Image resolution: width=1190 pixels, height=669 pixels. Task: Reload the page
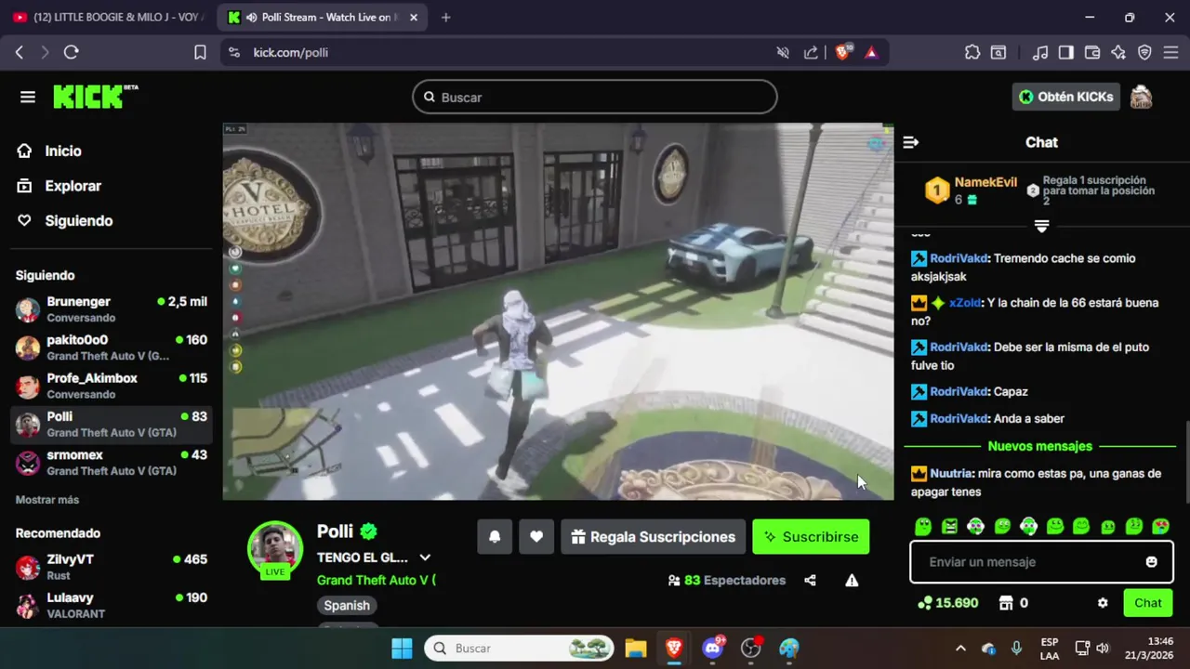(x=71, y=53)
